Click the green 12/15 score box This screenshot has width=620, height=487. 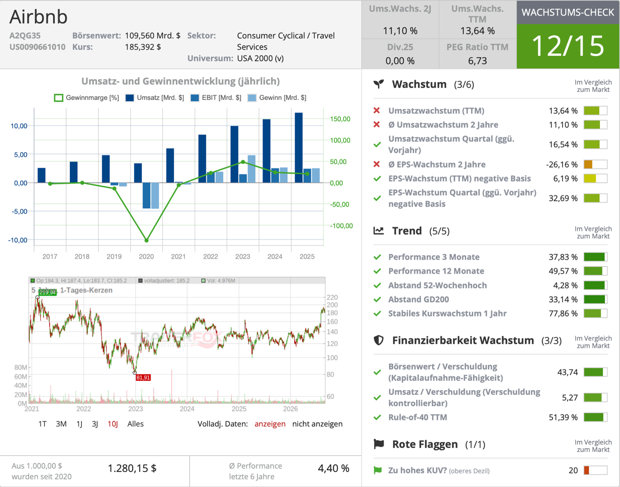568,46
